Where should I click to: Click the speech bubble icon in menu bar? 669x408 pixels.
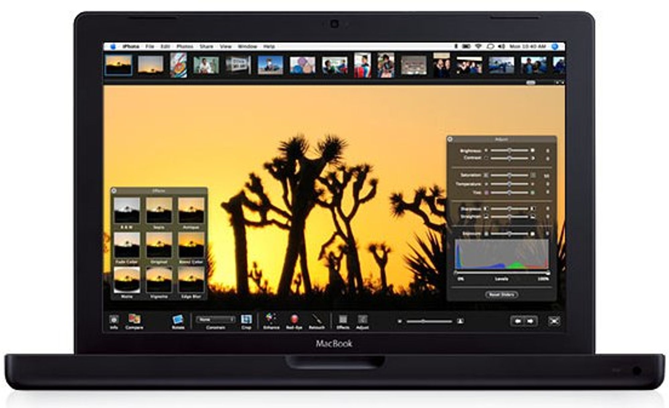(490, 46)
